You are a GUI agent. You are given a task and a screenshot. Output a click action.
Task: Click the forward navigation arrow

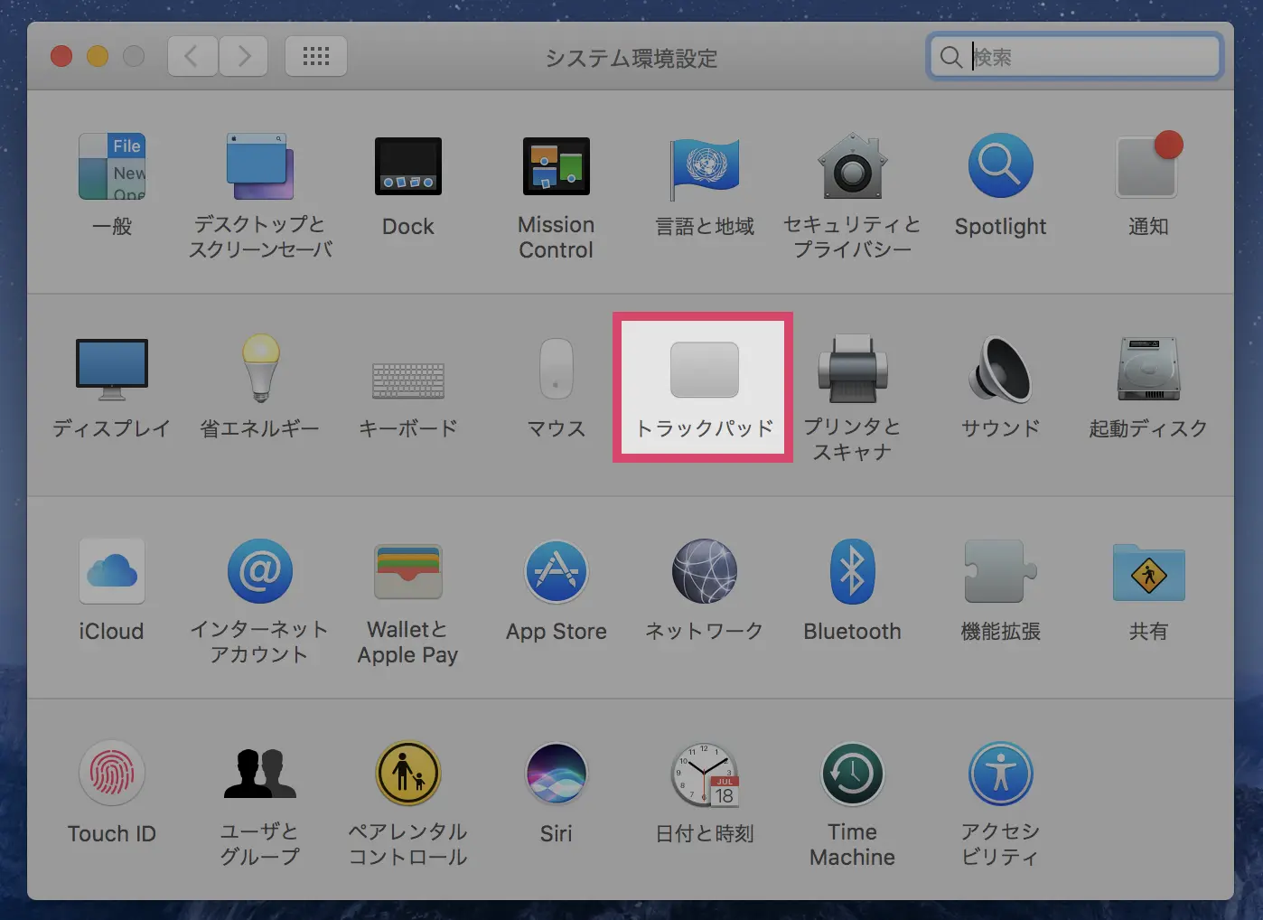point(243,57)
